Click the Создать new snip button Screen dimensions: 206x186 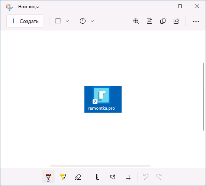[x=25, y=21]
